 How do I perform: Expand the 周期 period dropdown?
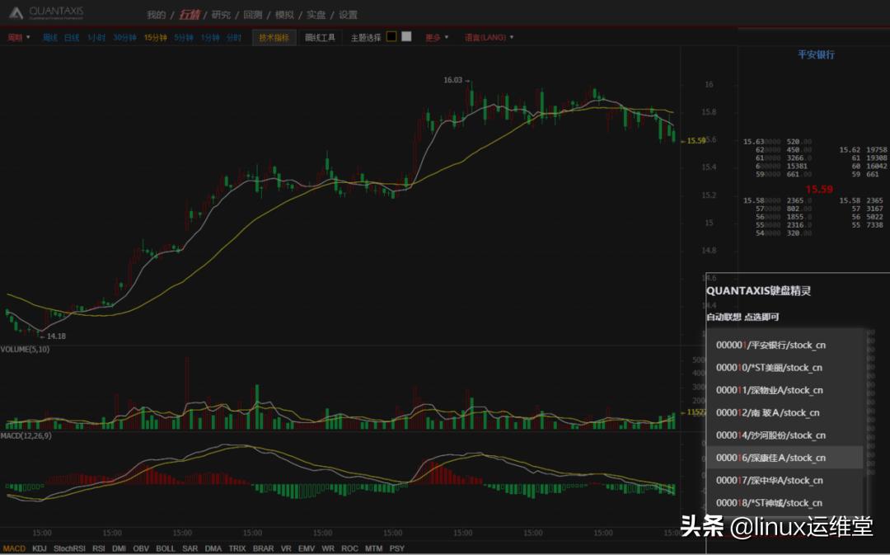[x=16, y=37]
